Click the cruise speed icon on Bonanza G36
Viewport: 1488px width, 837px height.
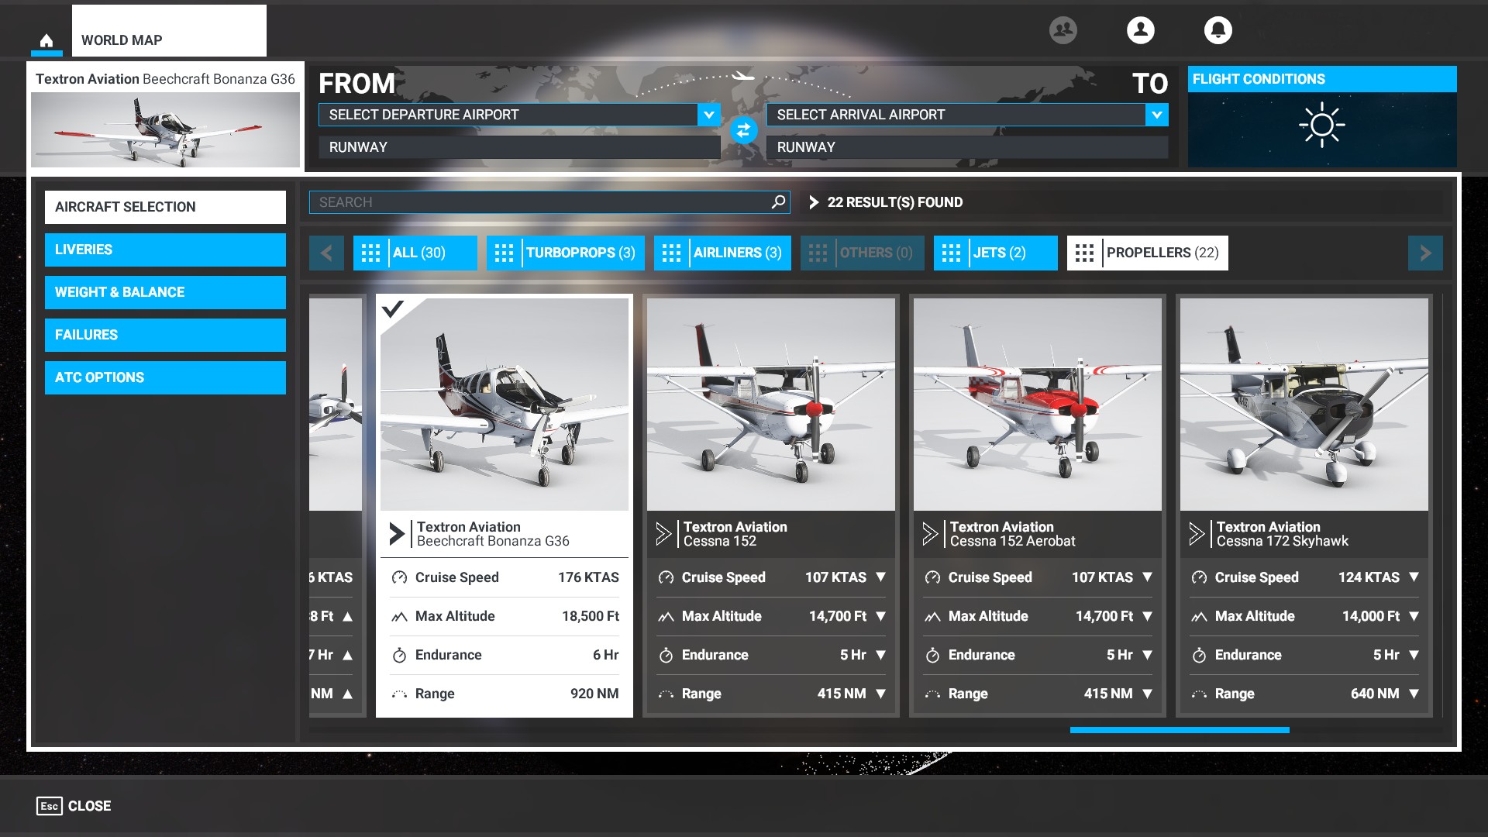click(x=400, y=577)
